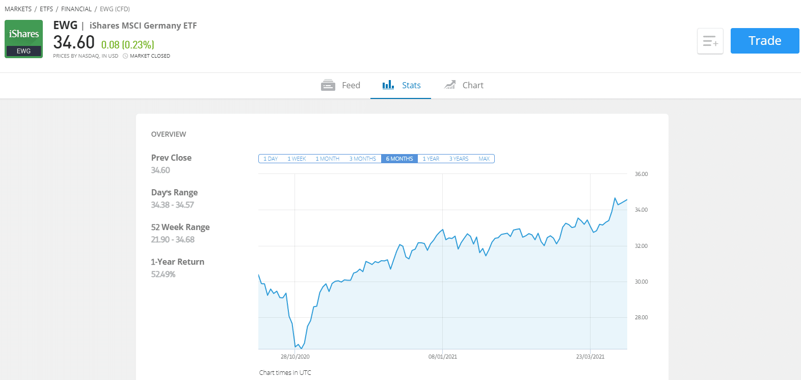This screenshot has width=801, height=380.
Task: Click the MARKET CLOSED status text
Action: tap(150, 56)
